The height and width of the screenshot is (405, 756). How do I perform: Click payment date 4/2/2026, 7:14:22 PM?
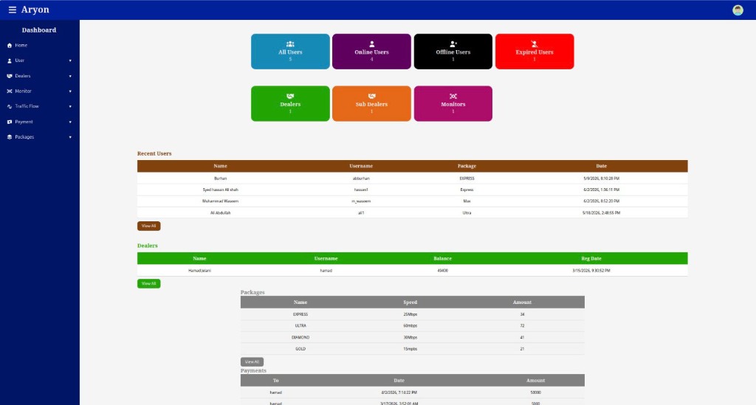(x=399, y=392)
